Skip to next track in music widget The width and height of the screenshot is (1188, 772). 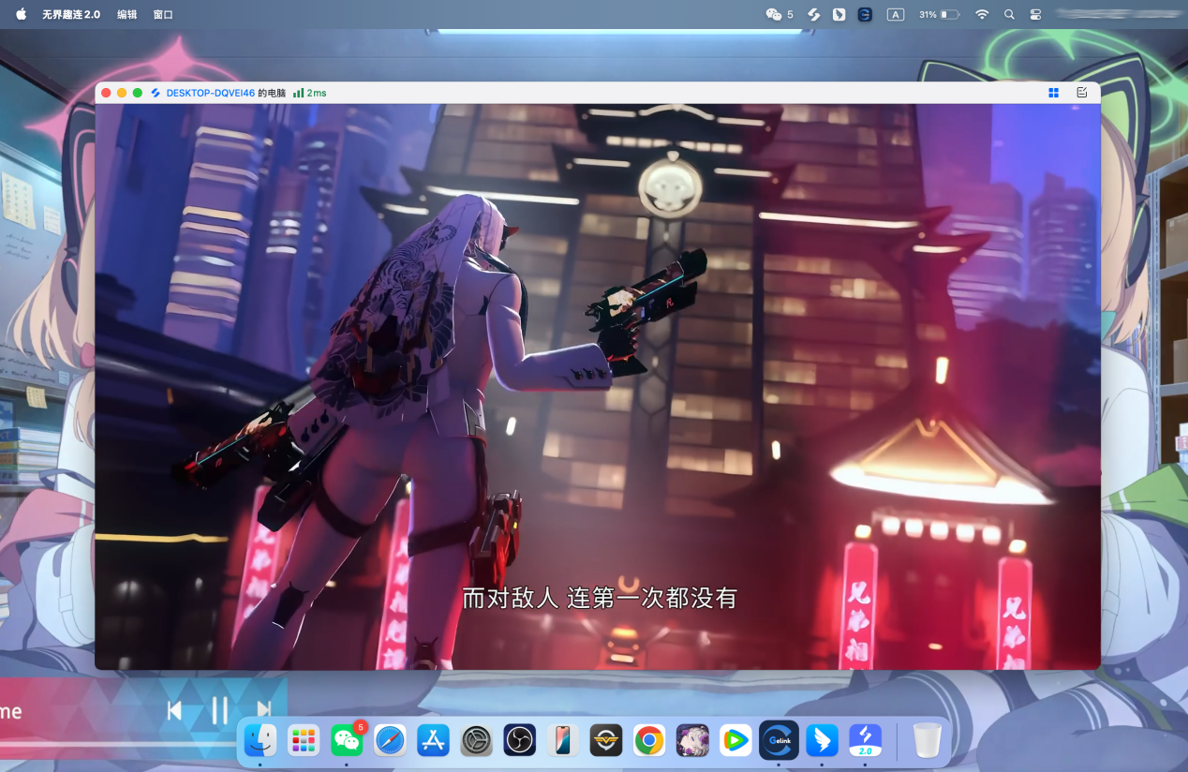tap(264, 710)
